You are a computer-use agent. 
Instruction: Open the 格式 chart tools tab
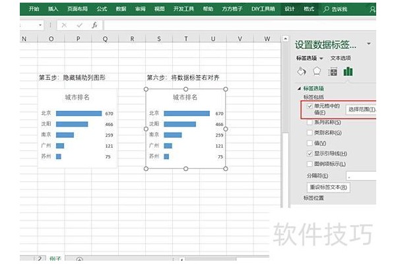pyautogui.click(x=309, y=9)
